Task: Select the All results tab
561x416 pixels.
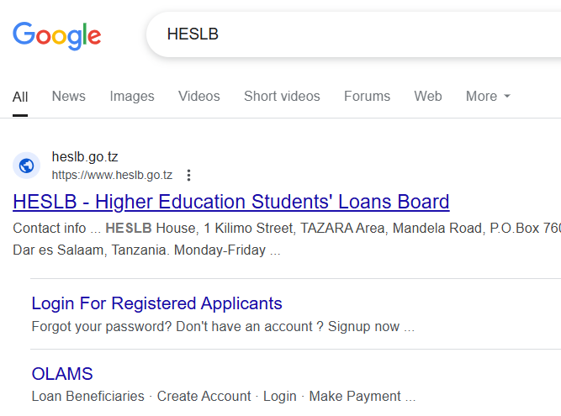Action: coord(20,97)
